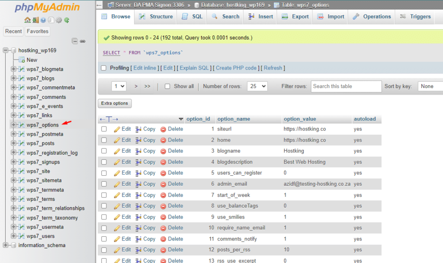This screenshot has width=443, height=263.
Task: Open the Sort by key dropdown
Action: (x=430, y=86)
